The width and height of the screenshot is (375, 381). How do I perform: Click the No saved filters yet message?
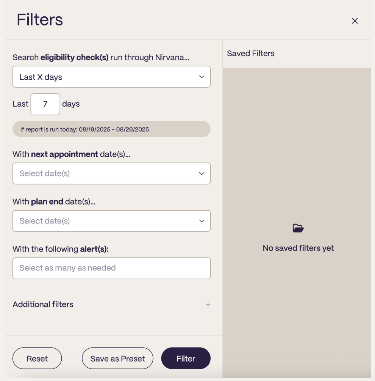point(298,248)
